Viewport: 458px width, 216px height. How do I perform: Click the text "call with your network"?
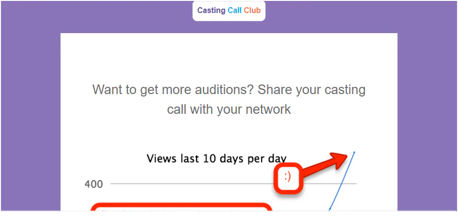coord(229,109)
